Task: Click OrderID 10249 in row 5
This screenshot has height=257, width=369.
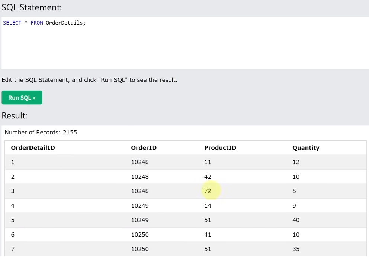Action: 140,220
